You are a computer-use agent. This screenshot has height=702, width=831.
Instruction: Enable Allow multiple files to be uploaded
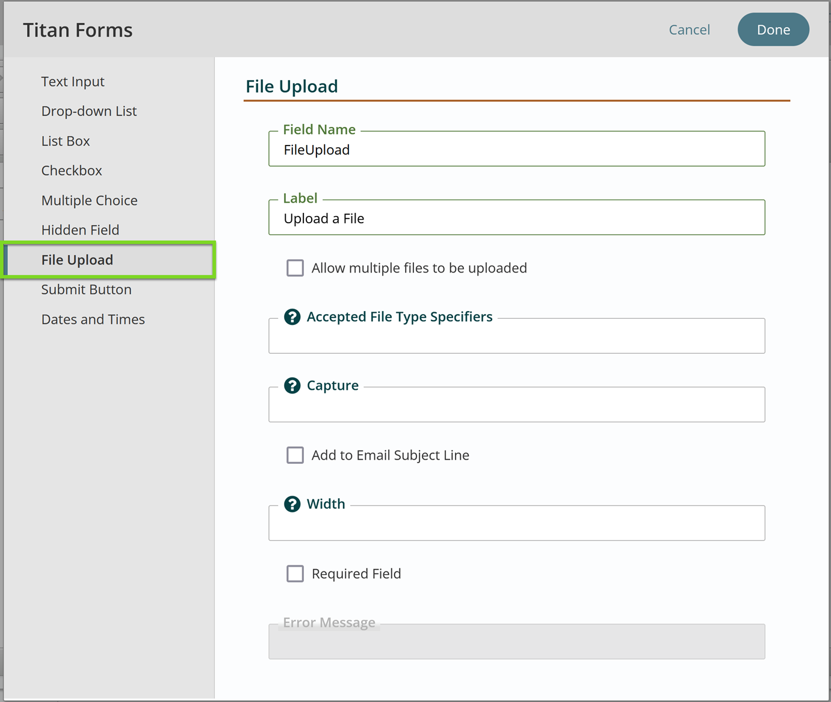click(x=295, y=268)
